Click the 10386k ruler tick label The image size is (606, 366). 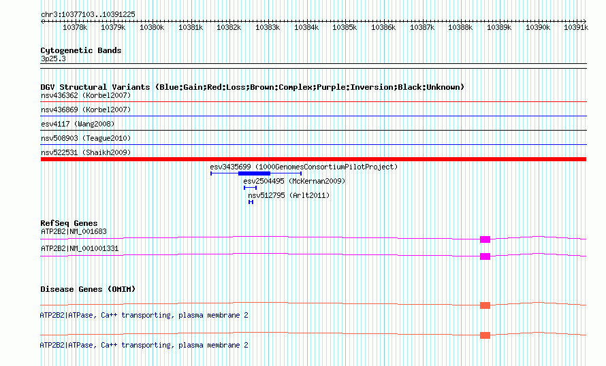coord(383,27)
